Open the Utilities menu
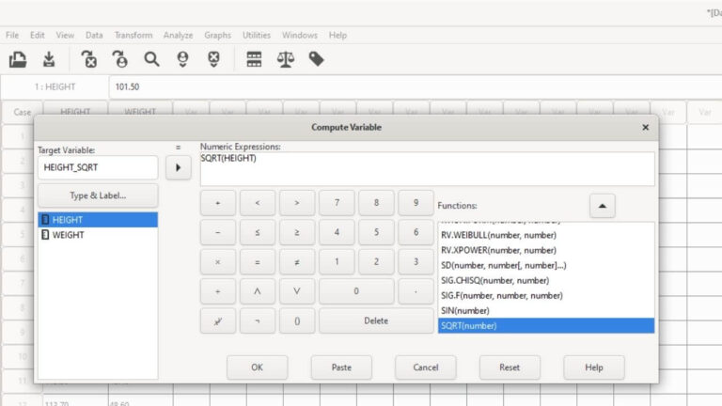The width and height of the screenshot is (722, 406). [x=257, y=36]
